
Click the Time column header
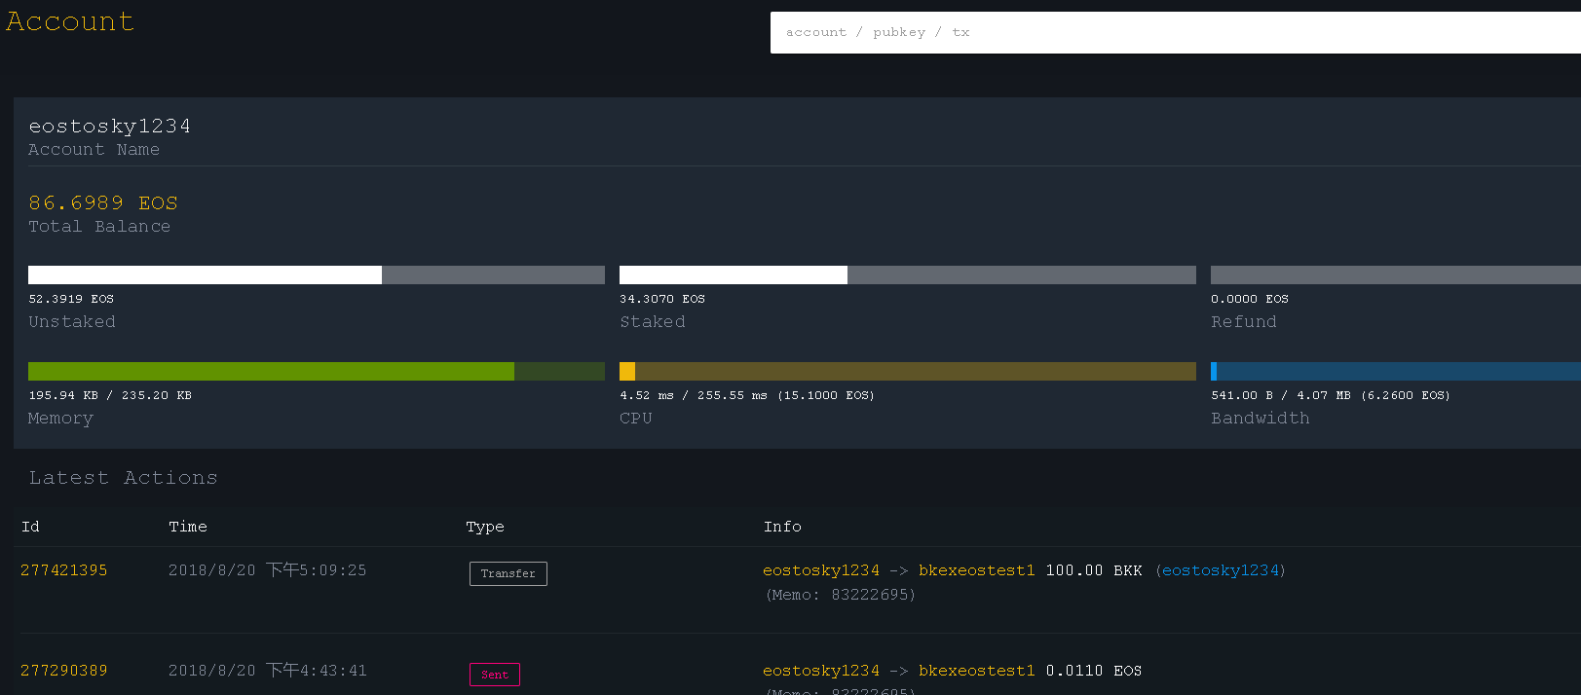(188, 527)
